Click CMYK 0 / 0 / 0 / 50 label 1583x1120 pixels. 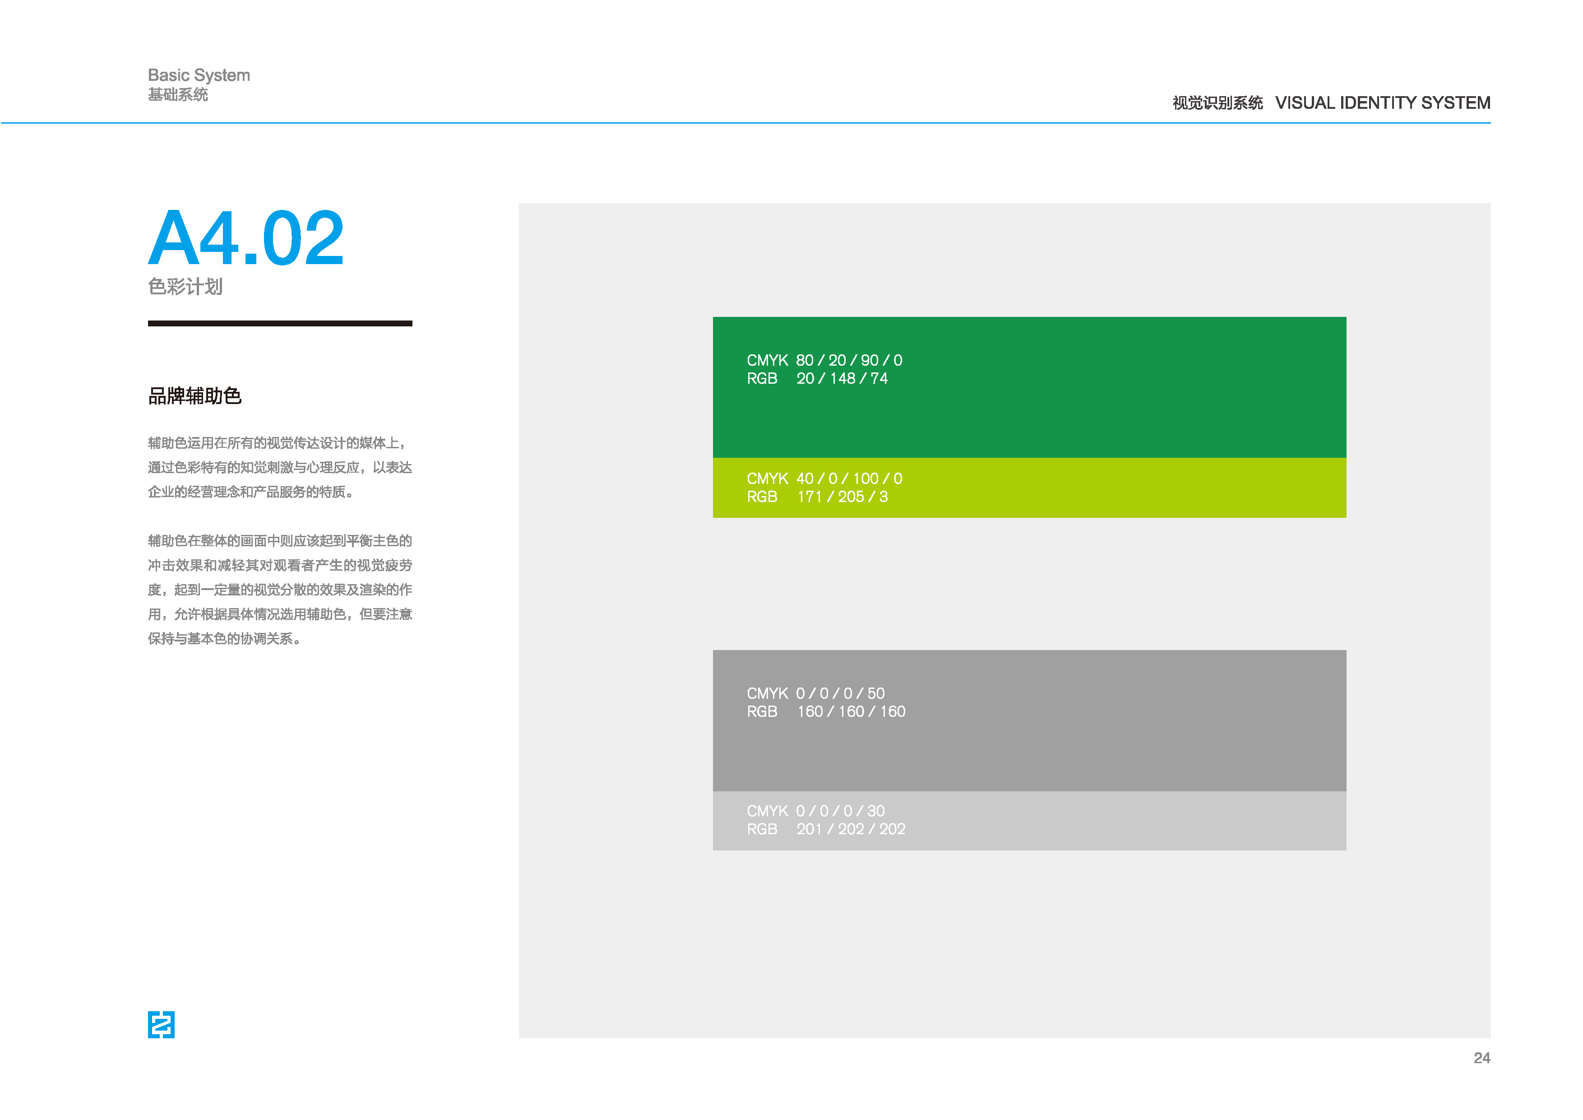[815, 693]
